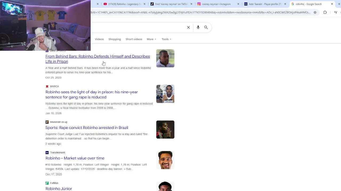Expand the More filters dropdown
This screenshot has width=341, height=191.
[151, 39]
